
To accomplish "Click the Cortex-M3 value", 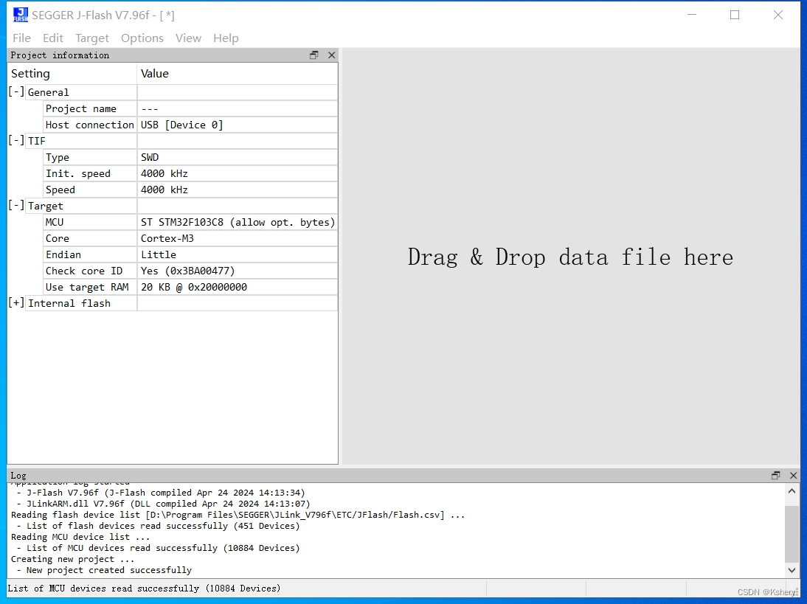I will pos(167,238).
